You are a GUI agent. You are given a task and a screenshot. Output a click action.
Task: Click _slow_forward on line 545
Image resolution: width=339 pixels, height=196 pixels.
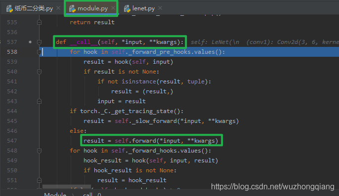click(154, 121)
